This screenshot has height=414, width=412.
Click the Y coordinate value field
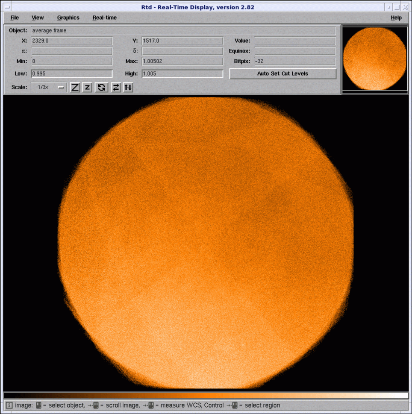coord(182,41)
